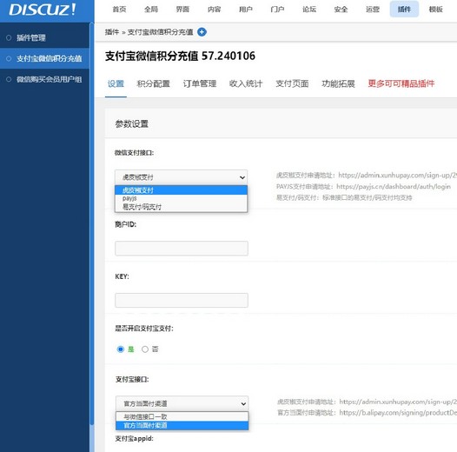Select 是 radio for 开启支付宝支付
This screenshot has height=452, width=457.
(121, 349)
